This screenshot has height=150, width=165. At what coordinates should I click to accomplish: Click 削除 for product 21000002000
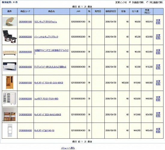point(158,100)
